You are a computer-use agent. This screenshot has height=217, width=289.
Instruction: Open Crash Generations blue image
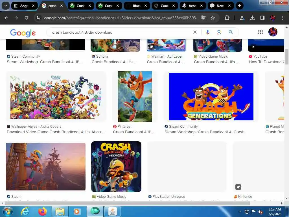pyautogui.click(x=211, y=97)
